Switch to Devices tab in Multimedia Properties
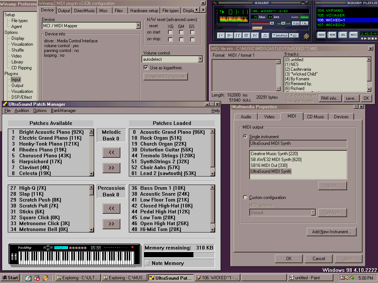Image resolution: width=378 pixels, height=283 pixels. (341, 117)
